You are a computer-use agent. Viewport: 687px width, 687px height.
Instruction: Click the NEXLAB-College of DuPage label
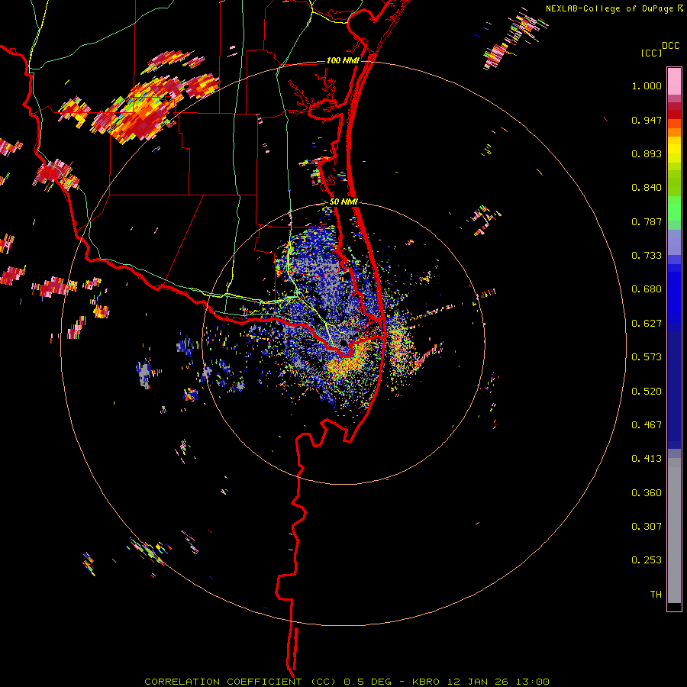click(x=609, y=8)
